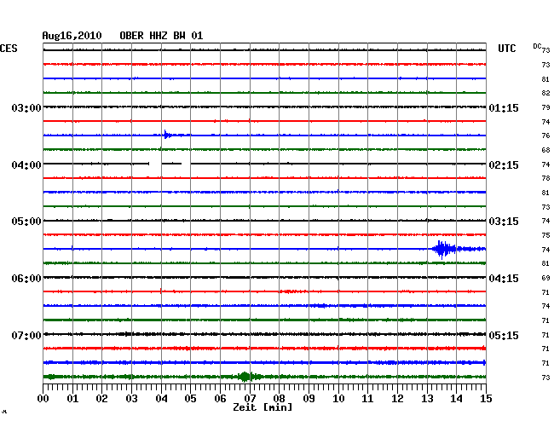Click the UTC column header
The height and width of the screenshot is (421, 554).
coord(507,49)
